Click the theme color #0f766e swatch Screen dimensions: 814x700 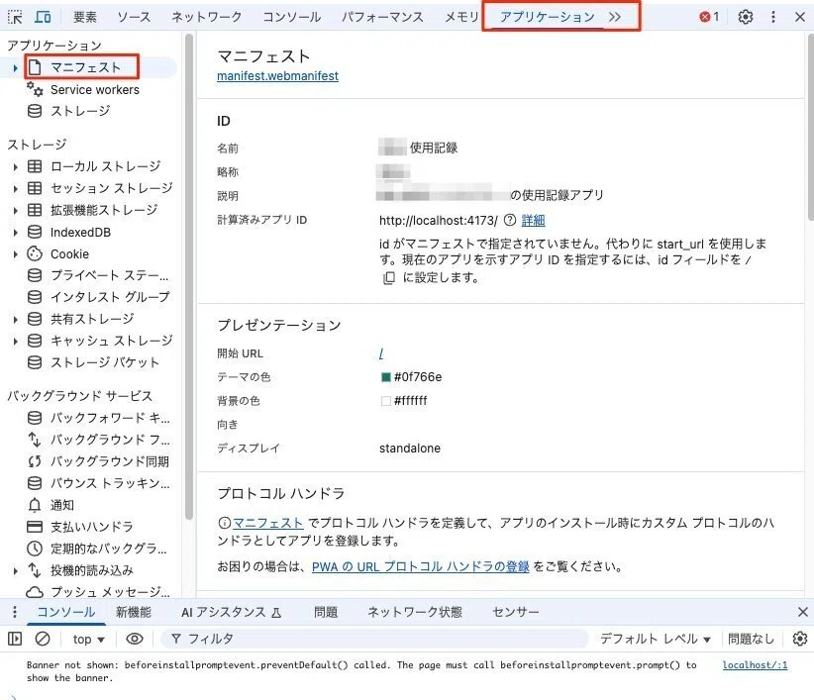(x=386, y=377)
